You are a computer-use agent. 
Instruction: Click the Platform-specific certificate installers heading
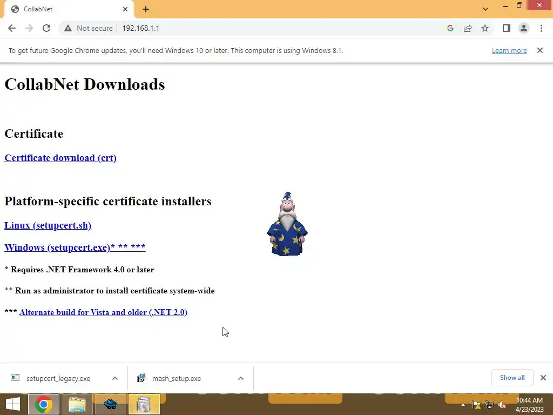[108, 201]
